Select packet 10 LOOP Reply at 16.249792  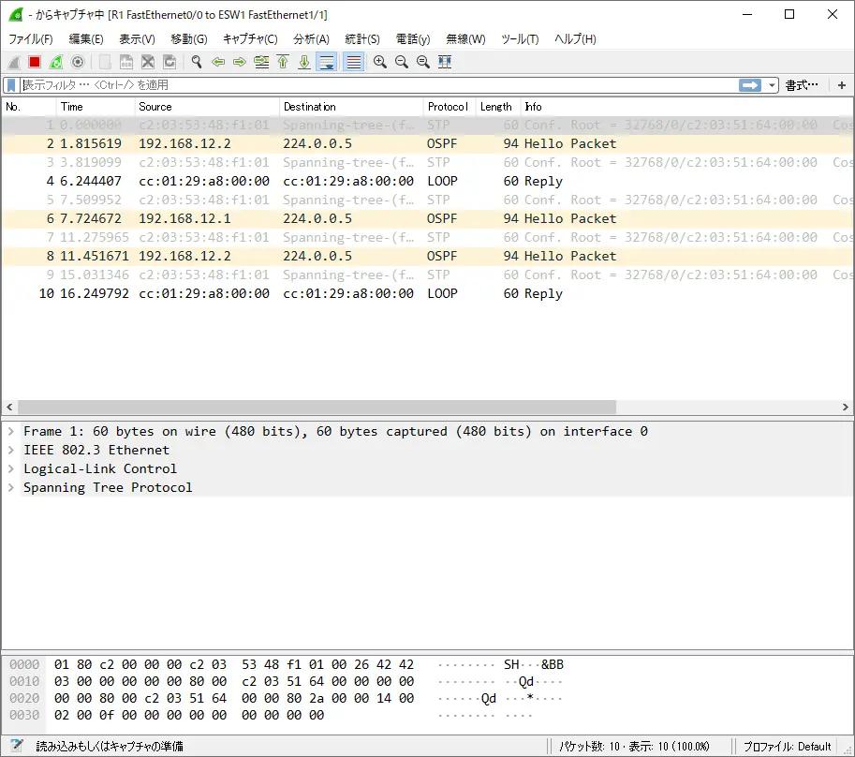[x=427, y=293]
